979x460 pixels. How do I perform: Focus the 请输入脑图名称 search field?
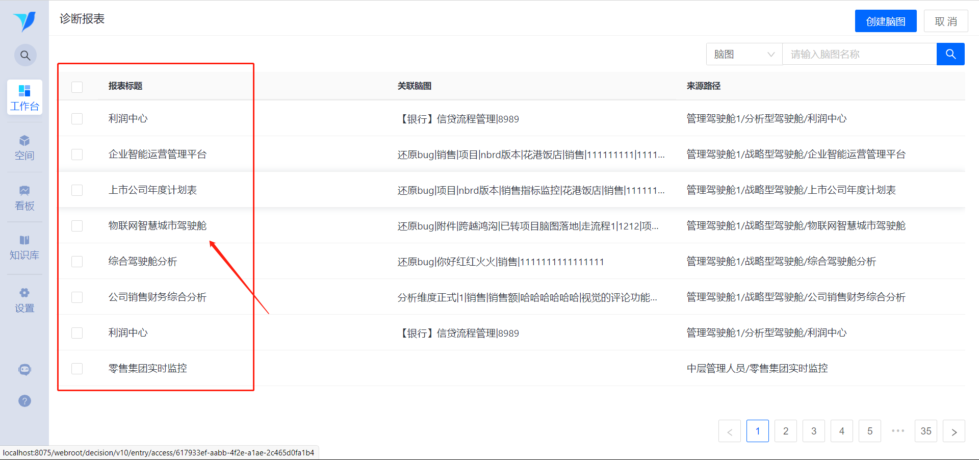[x=860, y=54]
